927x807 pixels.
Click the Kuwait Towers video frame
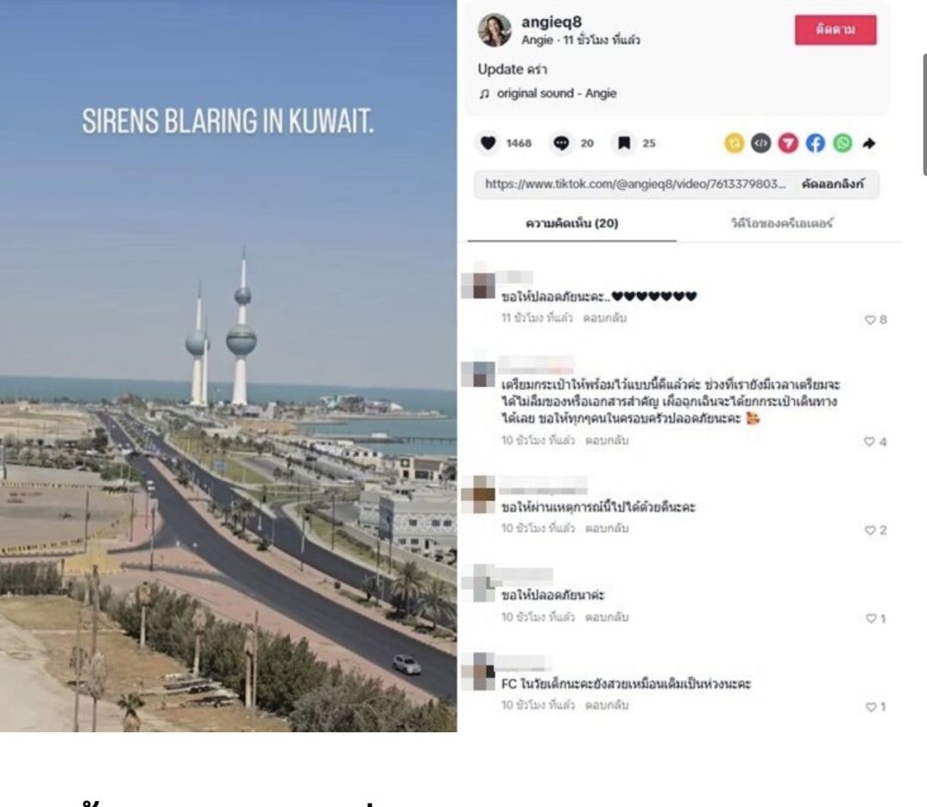point(228,366)
